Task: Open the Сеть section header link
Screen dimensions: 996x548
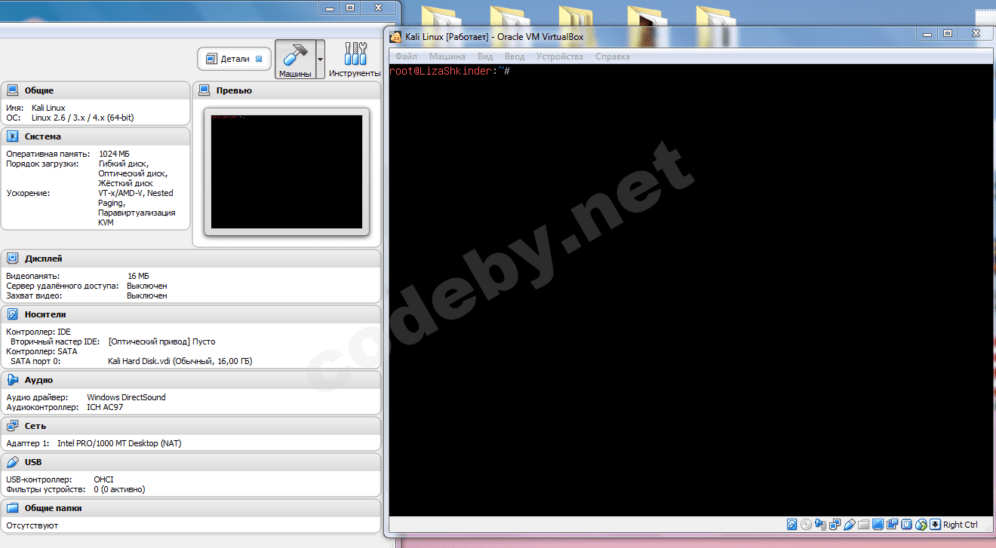Action: point(35,426)
